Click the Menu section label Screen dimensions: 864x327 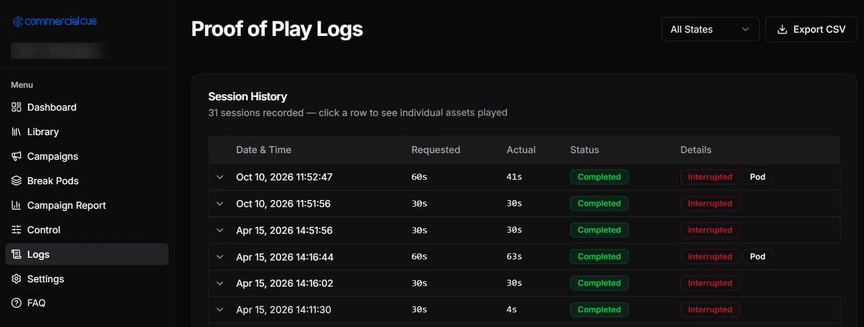coord(22,85)
